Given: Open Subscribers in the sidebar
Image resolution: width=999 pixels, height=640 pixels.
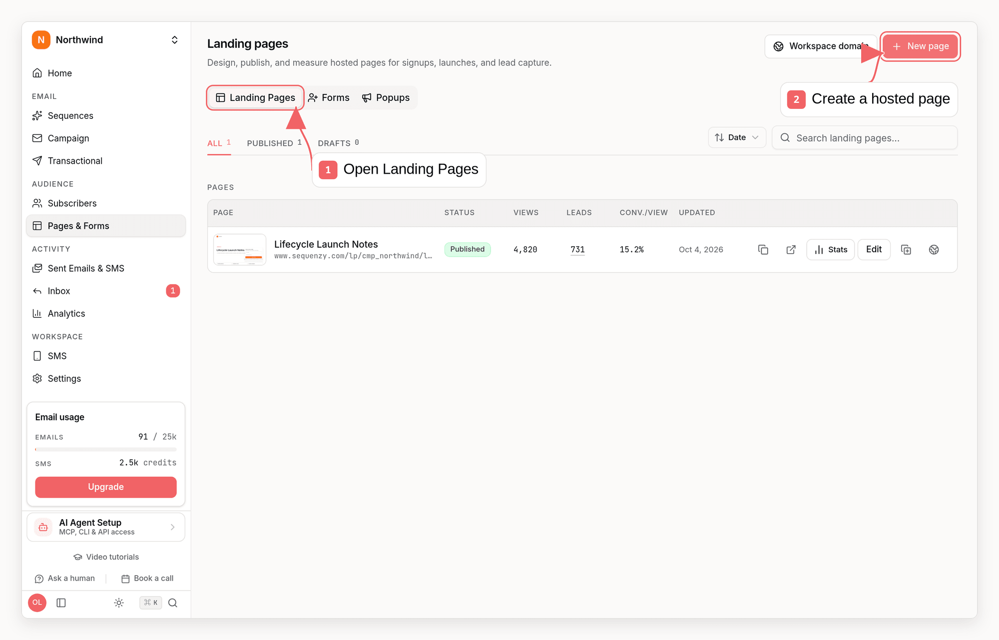Looking at the screenshot, I should [x=105, y=203].
